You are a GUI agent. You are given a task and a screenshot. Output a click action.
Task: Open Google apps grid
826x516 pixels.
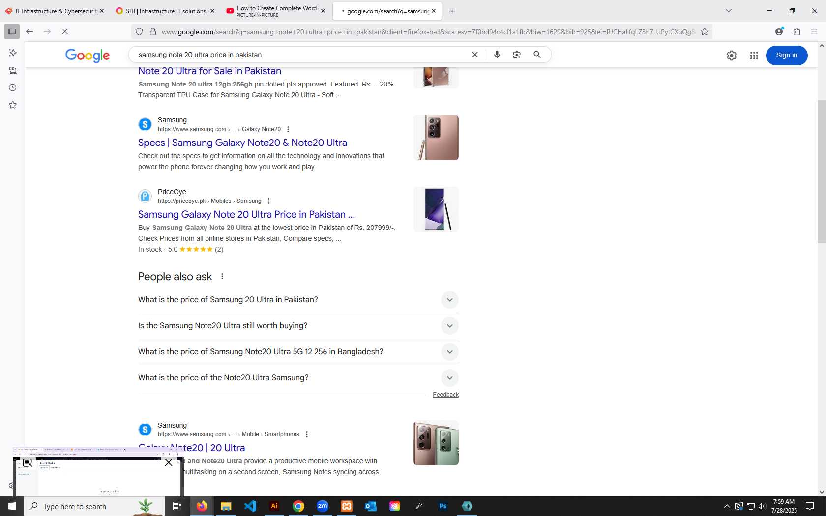[754, 56]
